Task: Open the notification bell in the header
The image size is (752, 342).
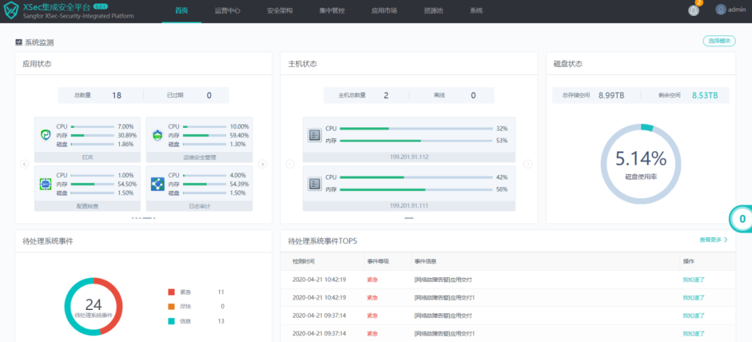Action: point(694,10)
